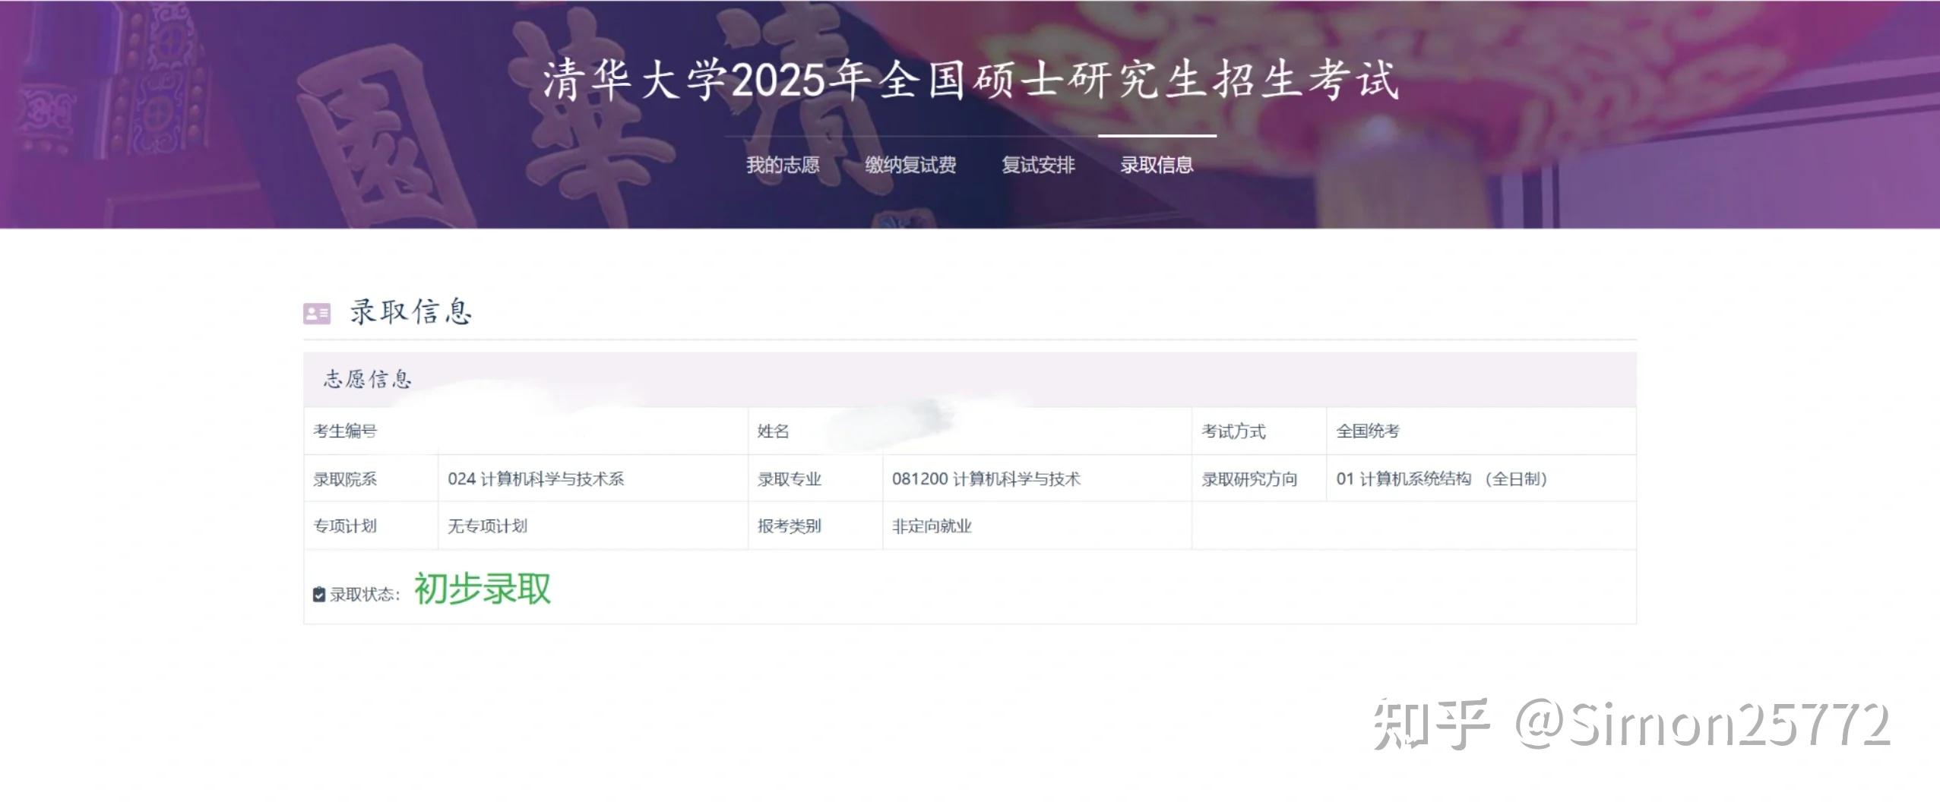1940x802 pixels.
Task: Switch to 复试安排 tab
Action: [1038, 165]
